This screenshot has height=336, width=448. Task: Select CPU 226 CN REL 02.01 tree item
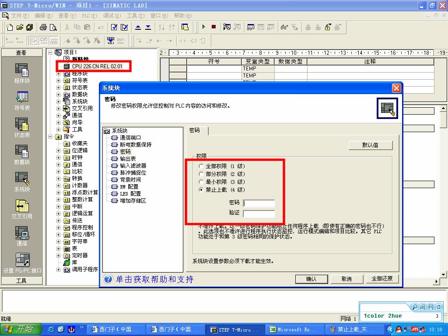[x=97, y=66]
